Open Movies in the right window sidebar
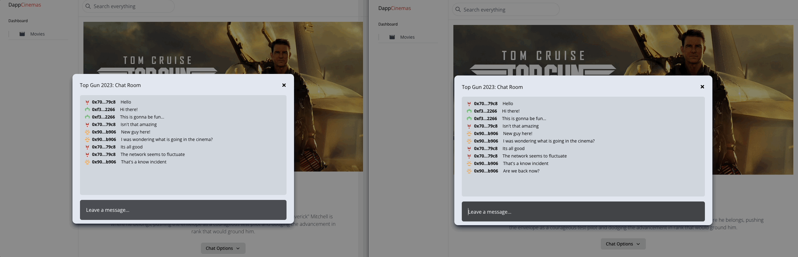This screenshot has width=798, height=257. 407,37
